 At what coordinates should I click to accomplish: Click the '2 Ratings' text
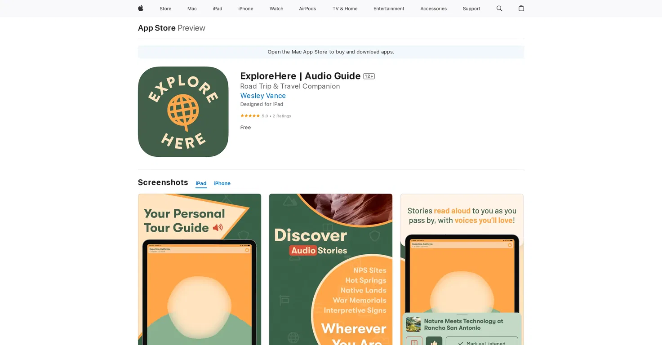[x=282, y=116]
